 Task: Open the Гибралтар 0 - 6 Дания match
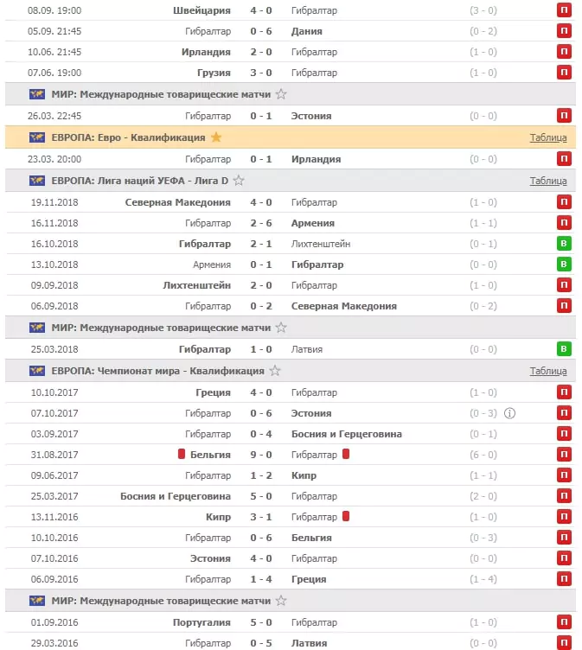pyautogui.click(x=291, y=31)
